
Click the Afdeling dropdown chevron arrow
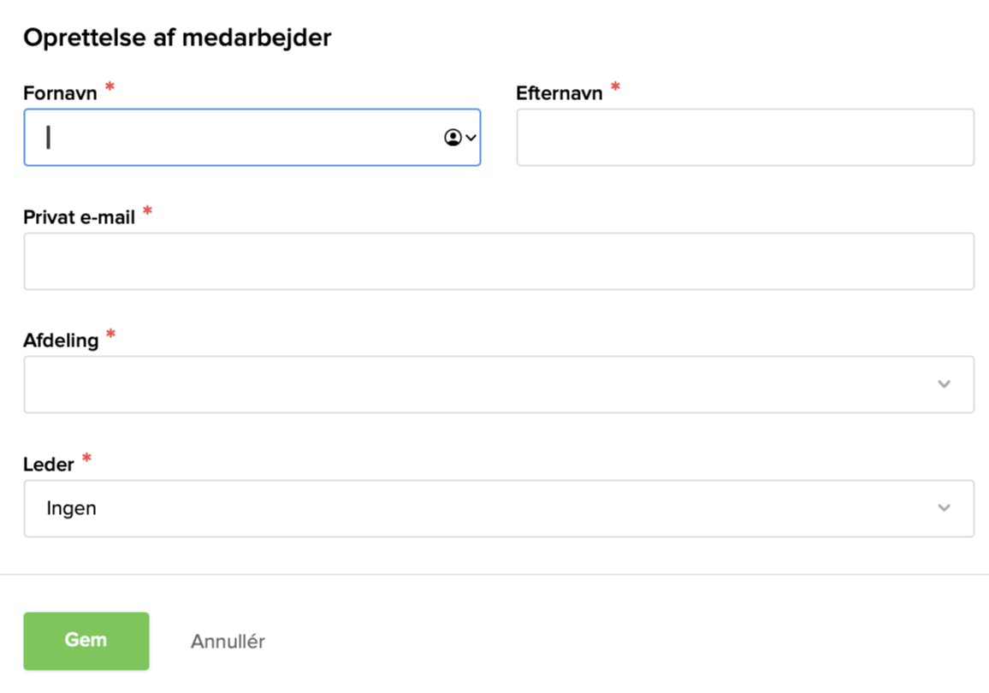944,384
